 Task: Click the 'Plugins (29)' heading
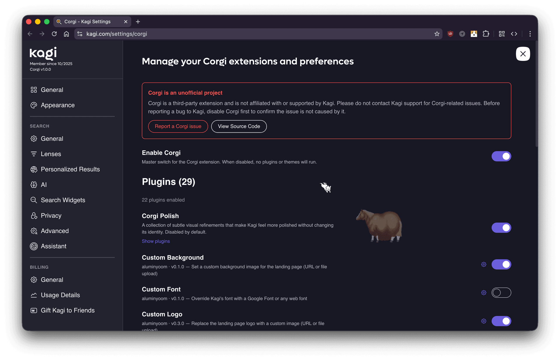coord(169,182)
